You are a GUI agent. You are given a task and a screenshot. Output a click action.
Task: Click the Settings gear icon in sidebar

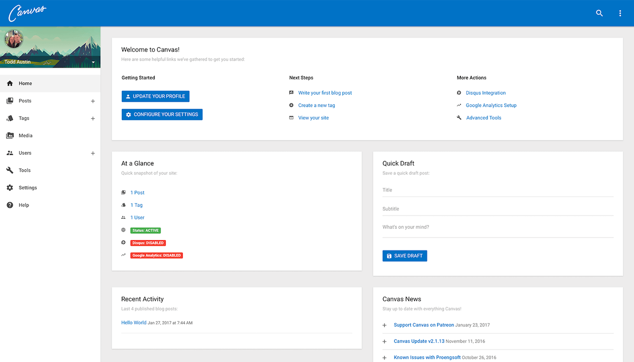point(10,188)
